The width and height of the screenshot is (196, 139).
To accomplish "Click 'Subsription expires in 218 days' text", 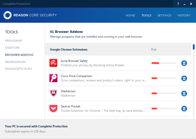I will click(x=25, y=131).
